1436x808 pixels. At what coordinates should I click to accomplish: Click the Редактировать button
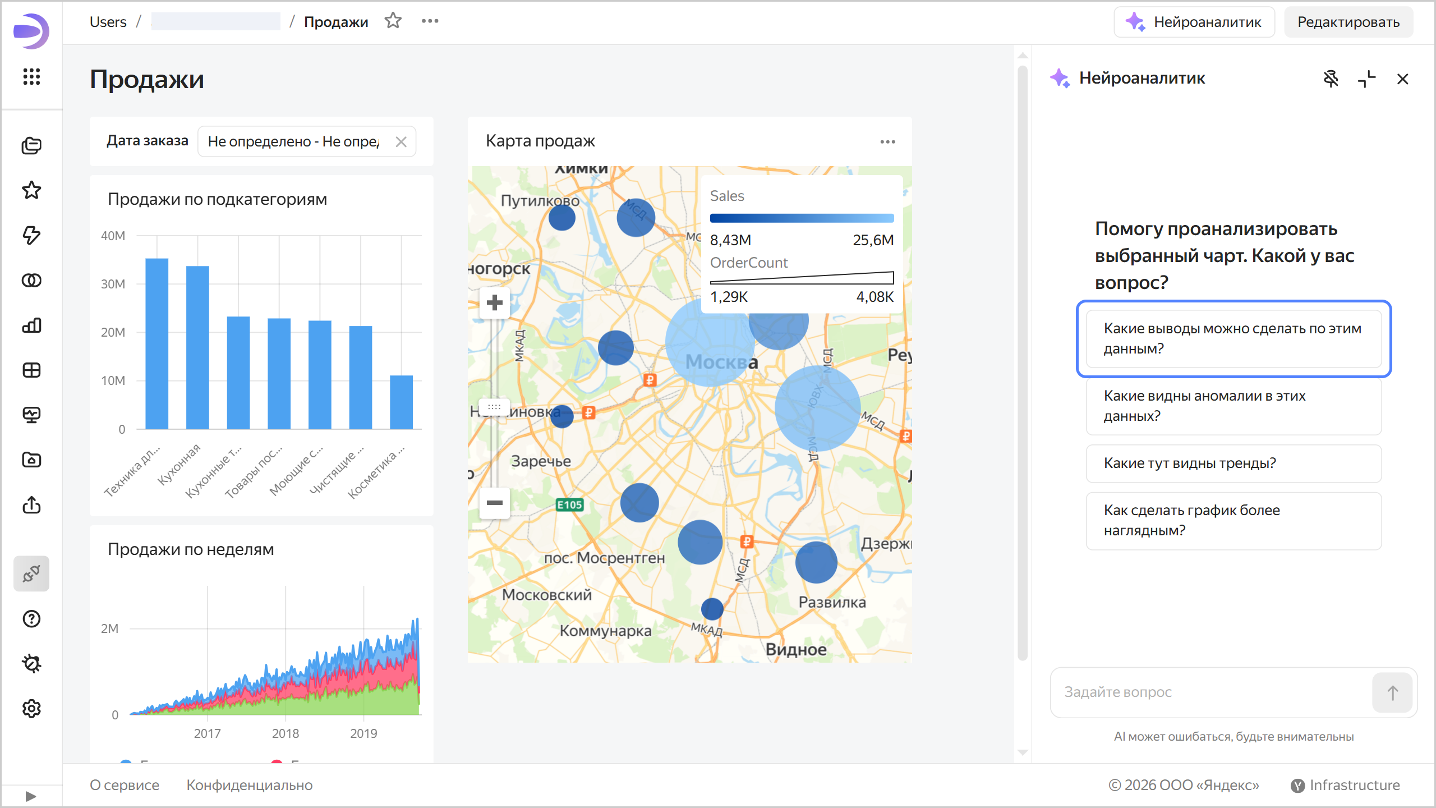(1348, 22)
